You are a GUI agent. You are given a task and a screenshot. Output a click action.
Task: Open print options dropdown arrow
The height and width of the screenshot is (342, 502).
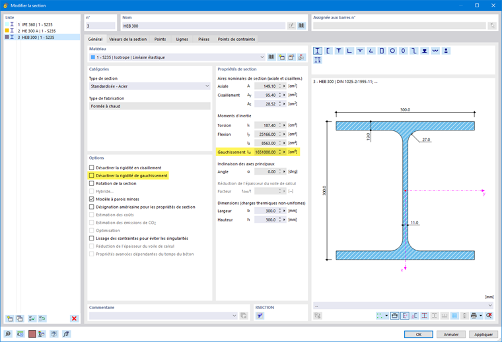point(481,316)
